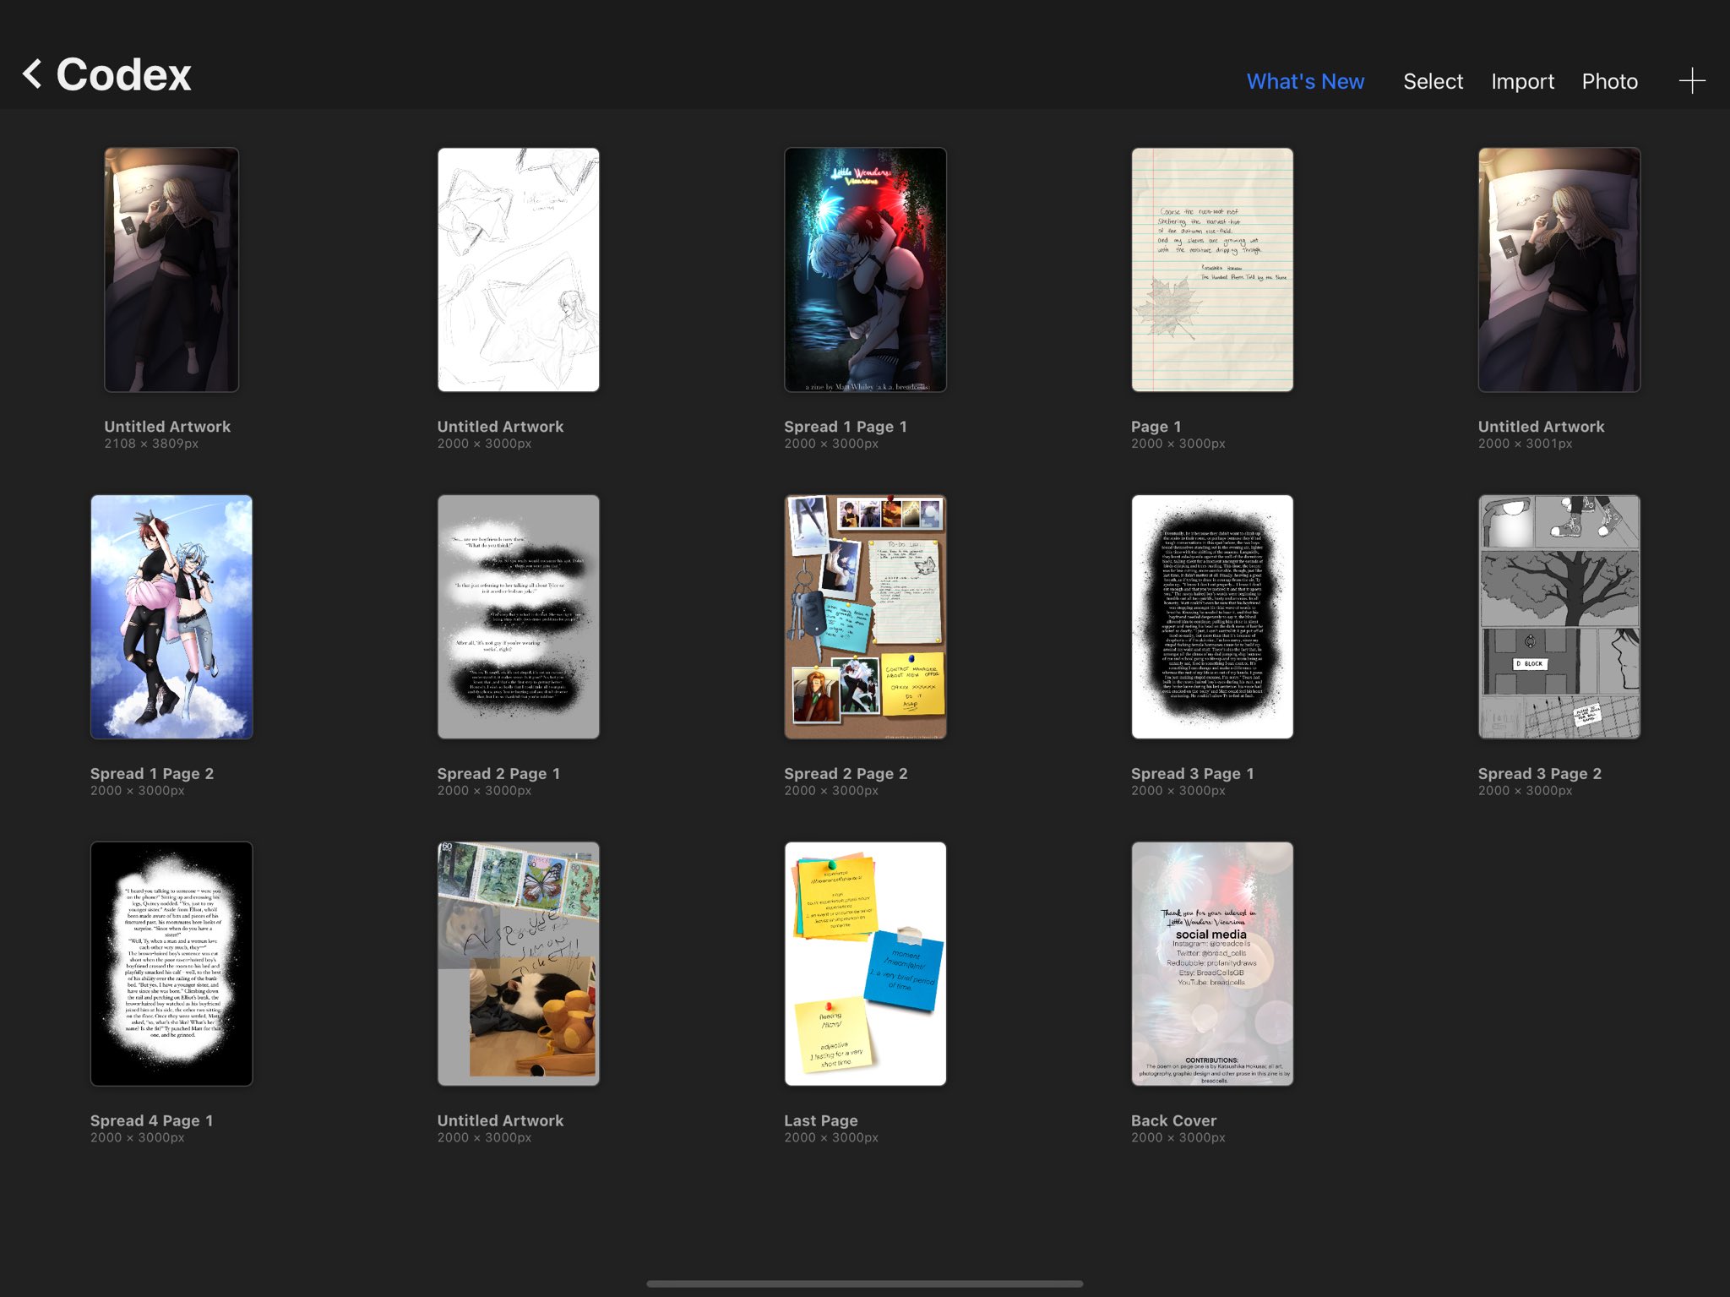Tap the back chevron beside Codex

click(32, 74)
